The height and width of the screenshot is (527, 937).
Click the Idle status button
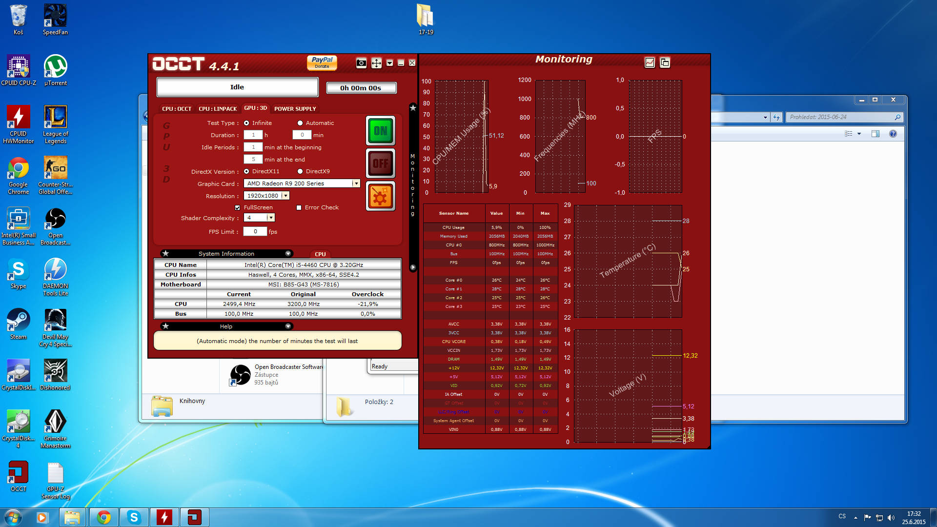tap(237, 87)
